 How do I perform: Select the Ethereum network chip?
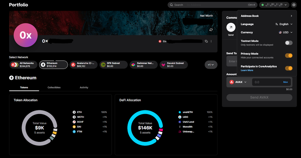click(53, 65)
